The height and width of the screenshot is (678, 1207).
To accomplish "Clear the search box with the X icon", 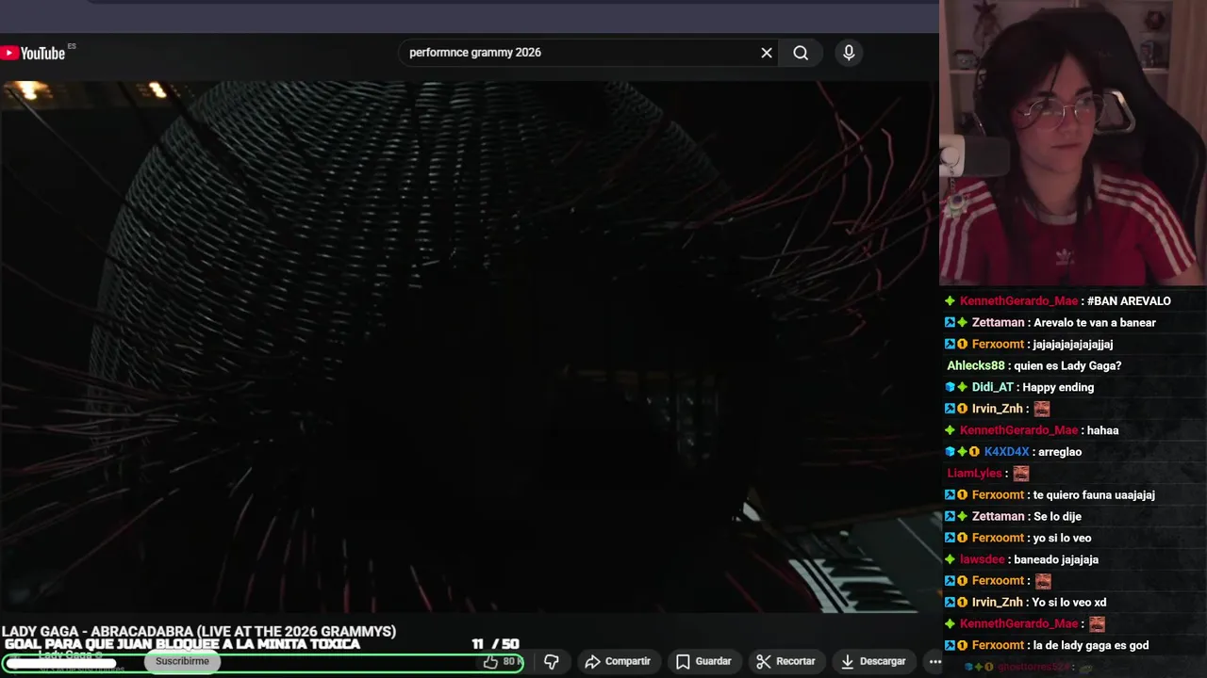I will (767, 53).
